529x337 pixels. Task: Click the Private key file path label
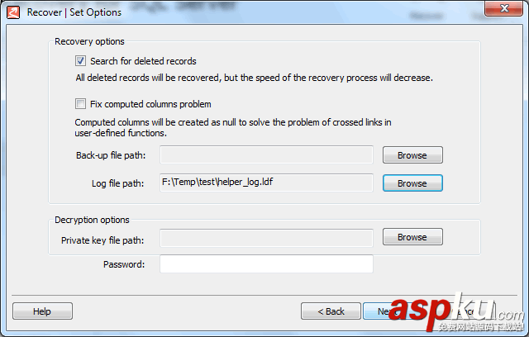tap(102, 240)
